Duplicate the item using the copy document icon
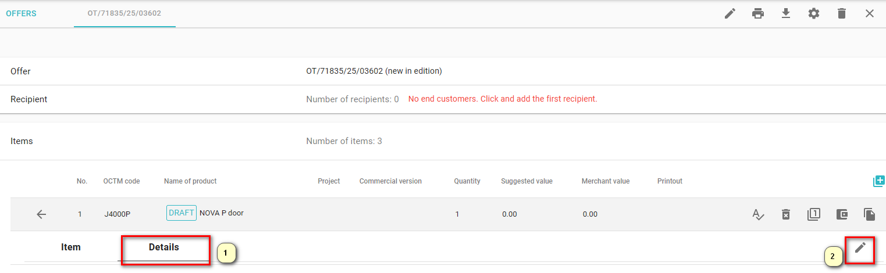 tap(869, 214)
